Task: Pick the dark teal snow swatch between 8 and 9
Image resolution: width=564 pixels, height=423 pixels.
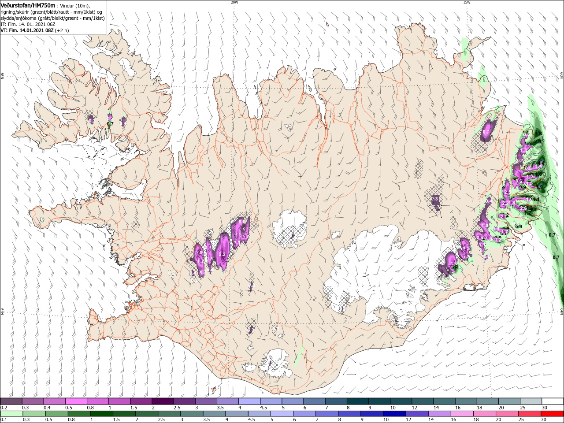Action: [x=358, y=401]
